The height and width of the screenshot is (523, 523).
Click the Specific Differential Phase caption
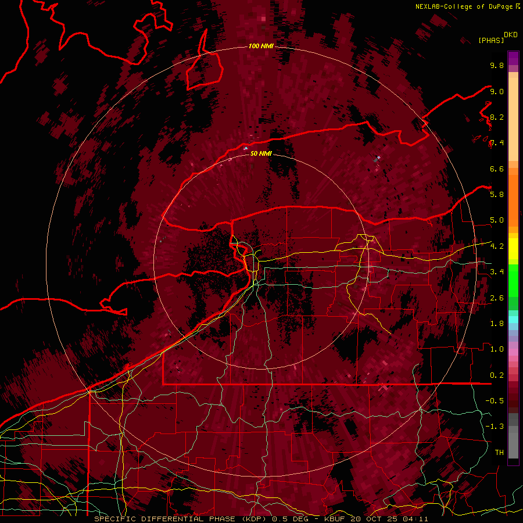tap(261, 519)
